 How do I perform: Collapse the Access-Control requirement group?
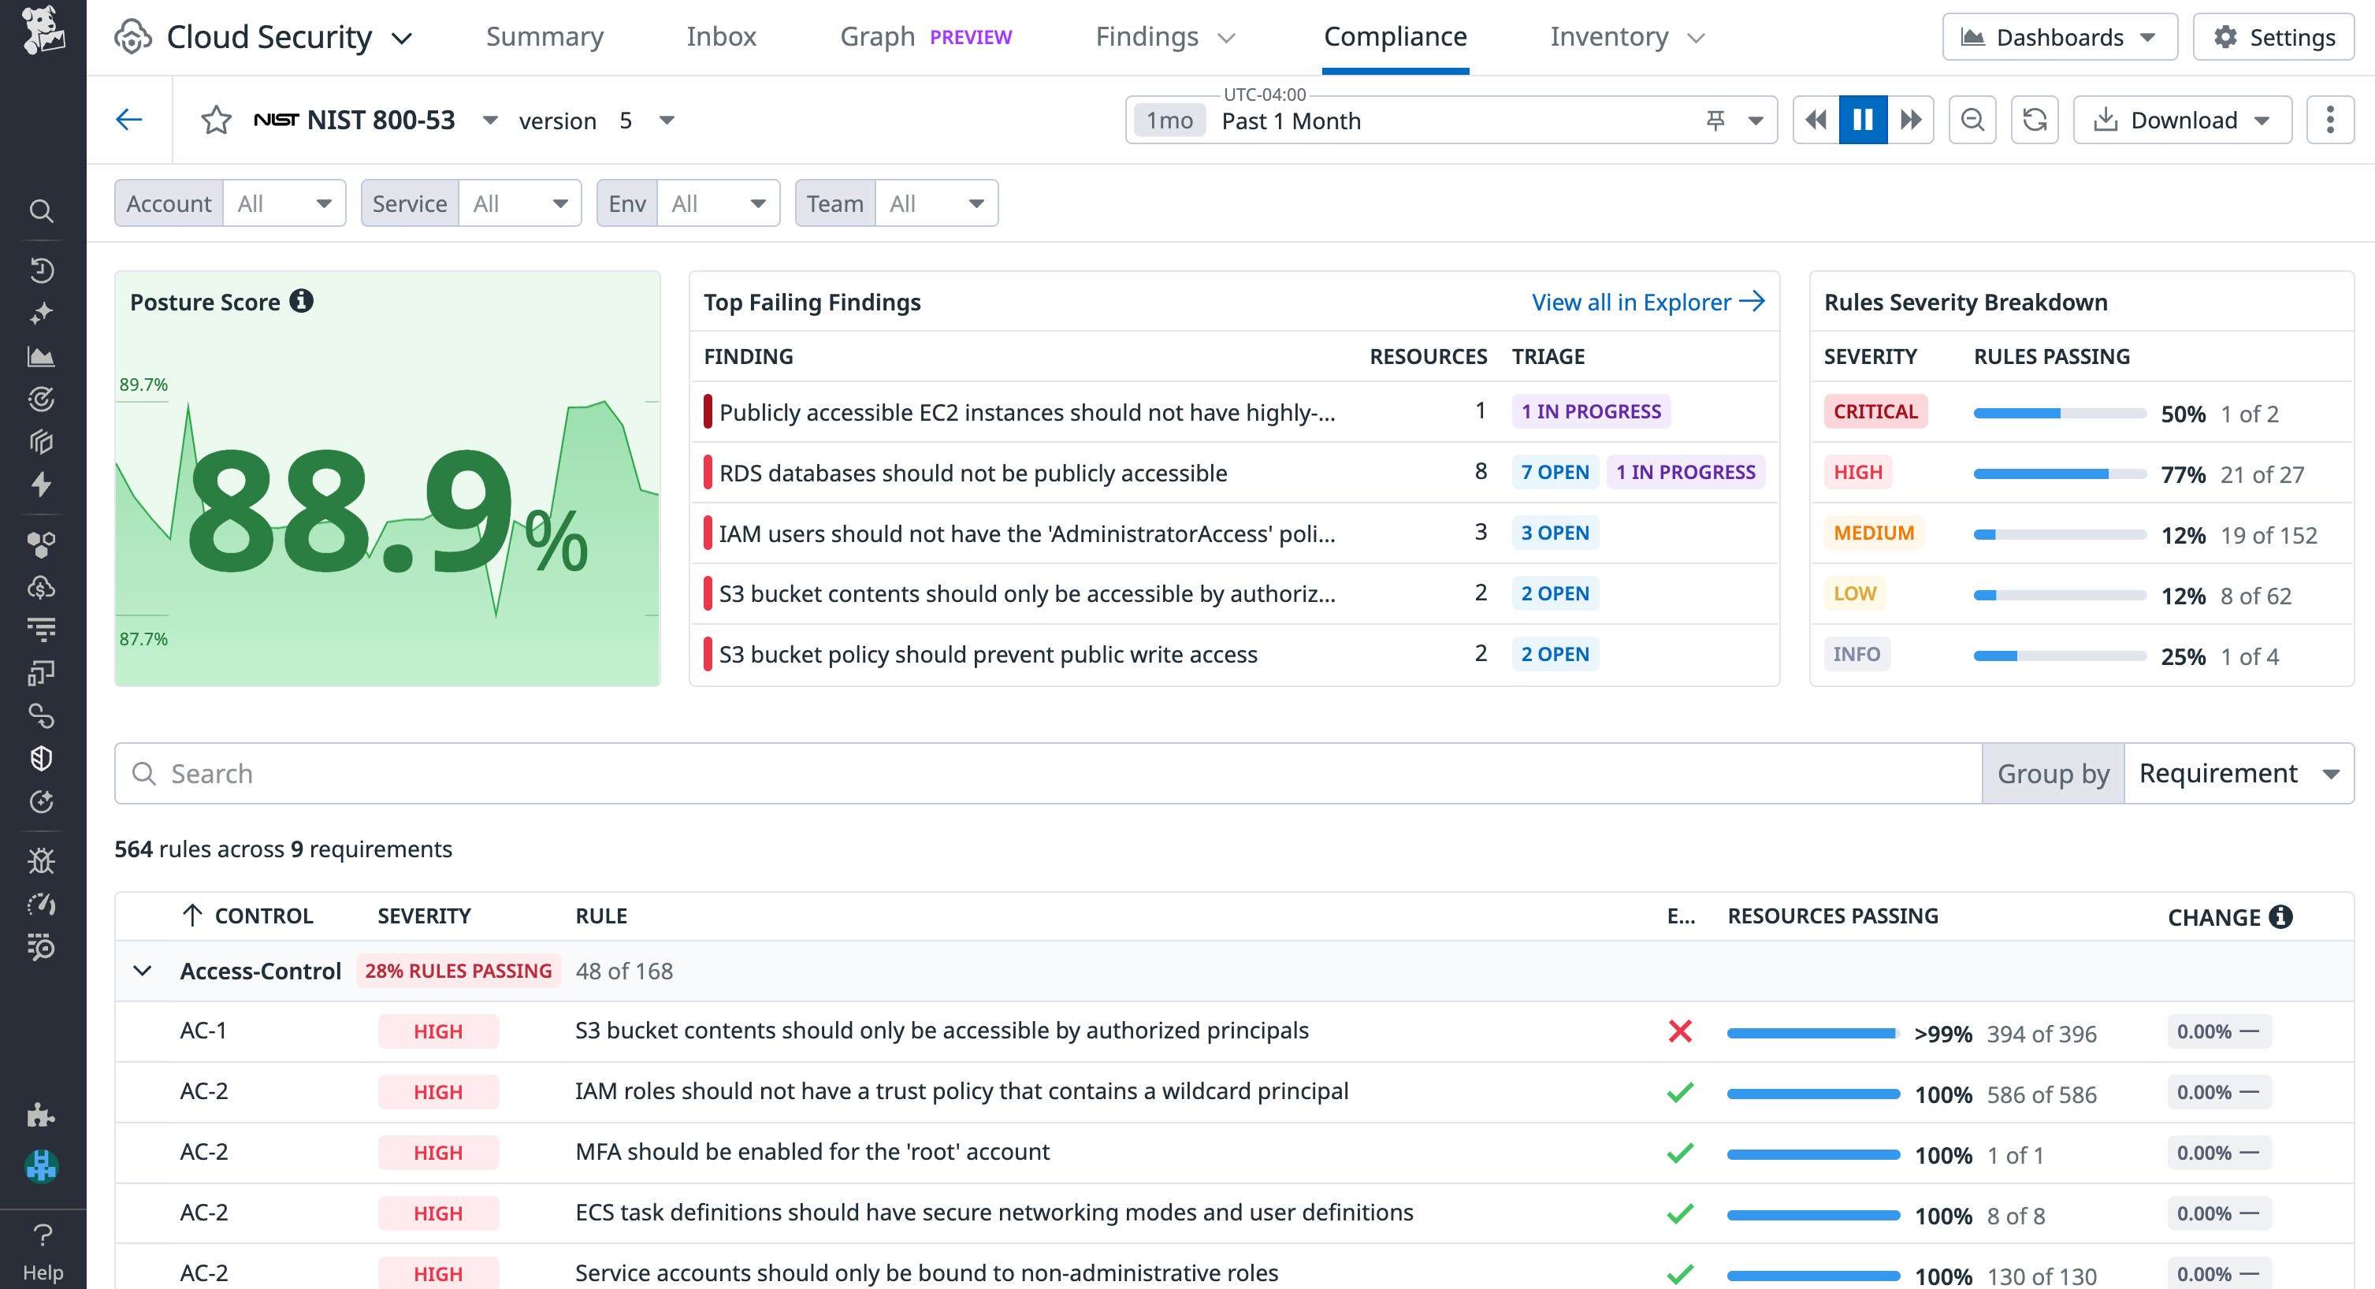143,970
